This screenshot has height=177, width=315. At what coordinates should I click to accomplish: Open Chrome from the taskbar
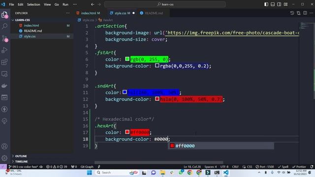(189, 173)
